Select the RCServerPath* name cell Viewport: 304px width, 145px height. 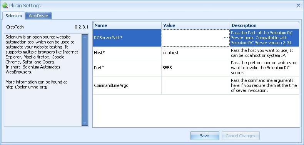point(127,38)
